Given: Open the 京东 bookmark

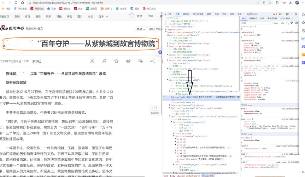Looking at the screenshot, I should point(78,8).
